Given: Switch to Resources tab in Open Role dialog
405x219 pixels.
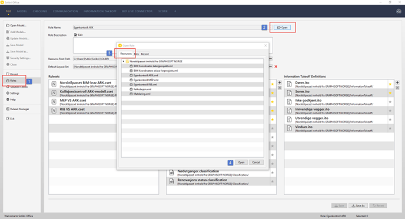Looking at the screenshot, I should (126, 54).
